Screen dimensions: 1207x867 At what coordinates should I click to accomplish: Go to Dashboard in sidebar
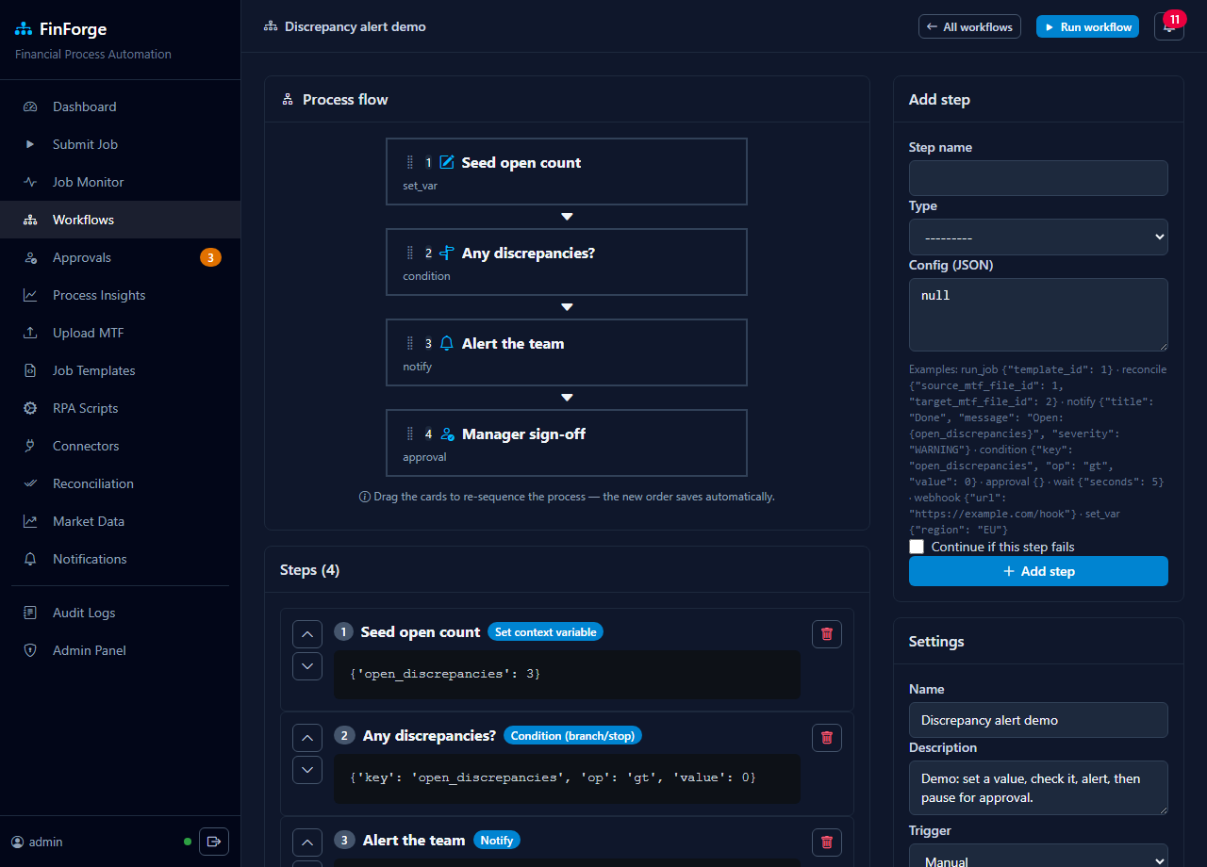click(x=120, y=106)
